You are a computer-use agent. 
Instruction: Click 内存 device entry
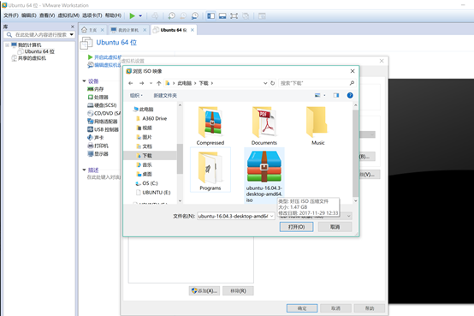click(96, 89)
